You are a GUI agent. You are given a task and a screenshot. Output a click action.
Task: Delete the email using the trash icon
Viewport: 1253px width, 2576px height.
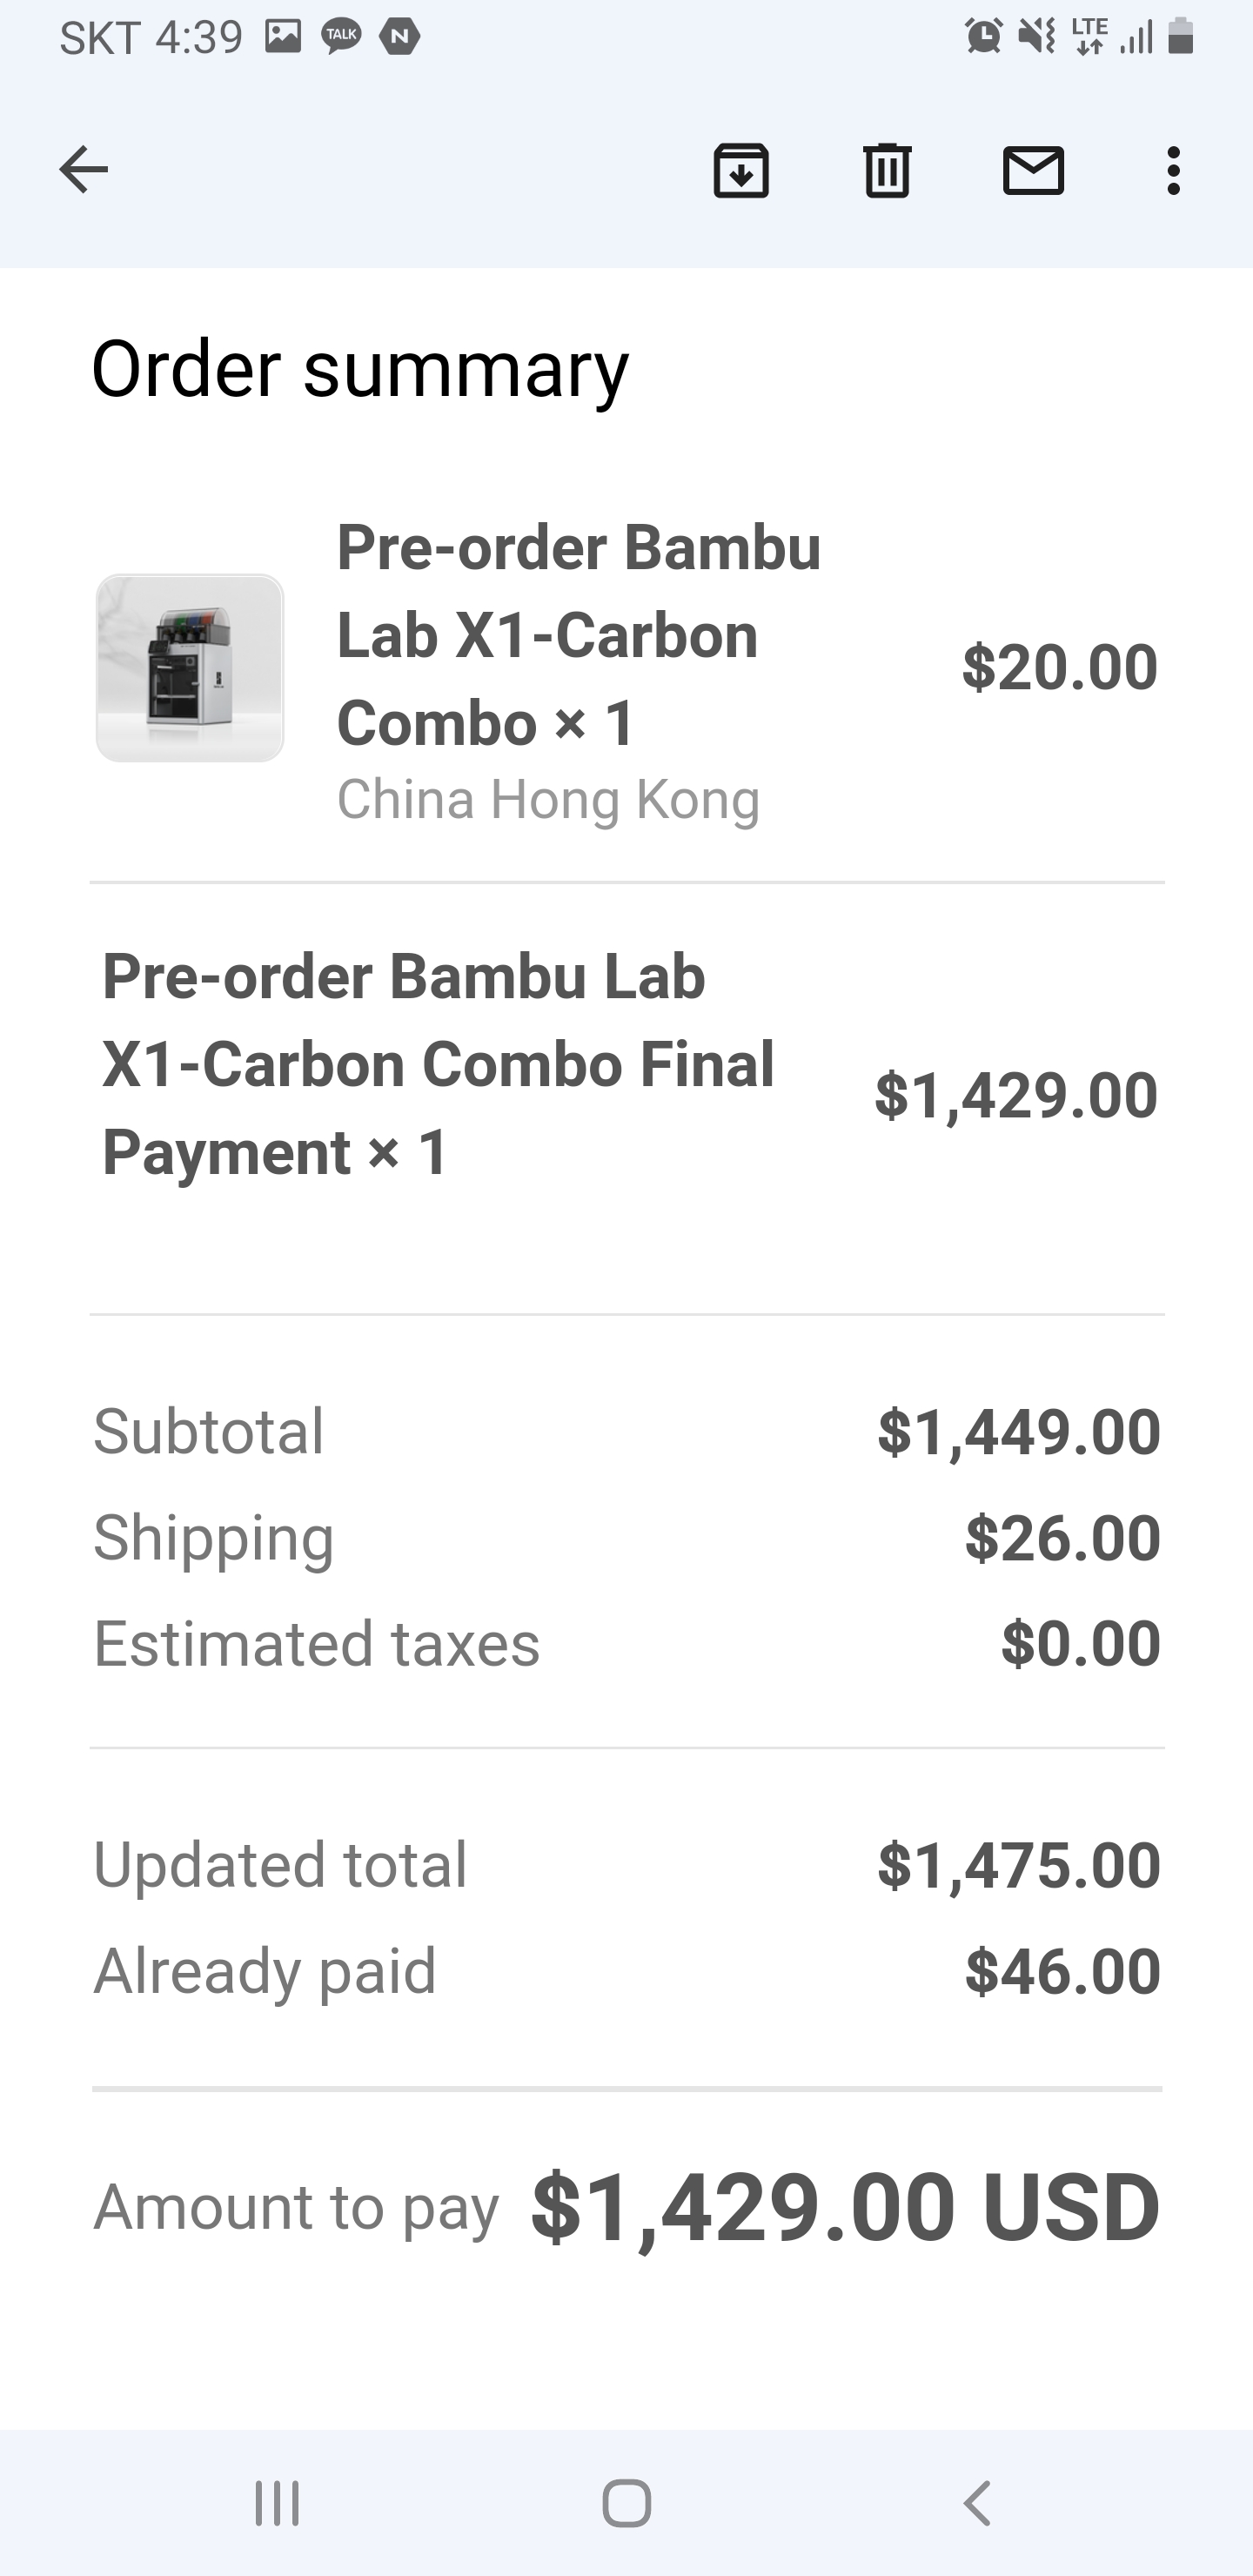tap(886, 170)
